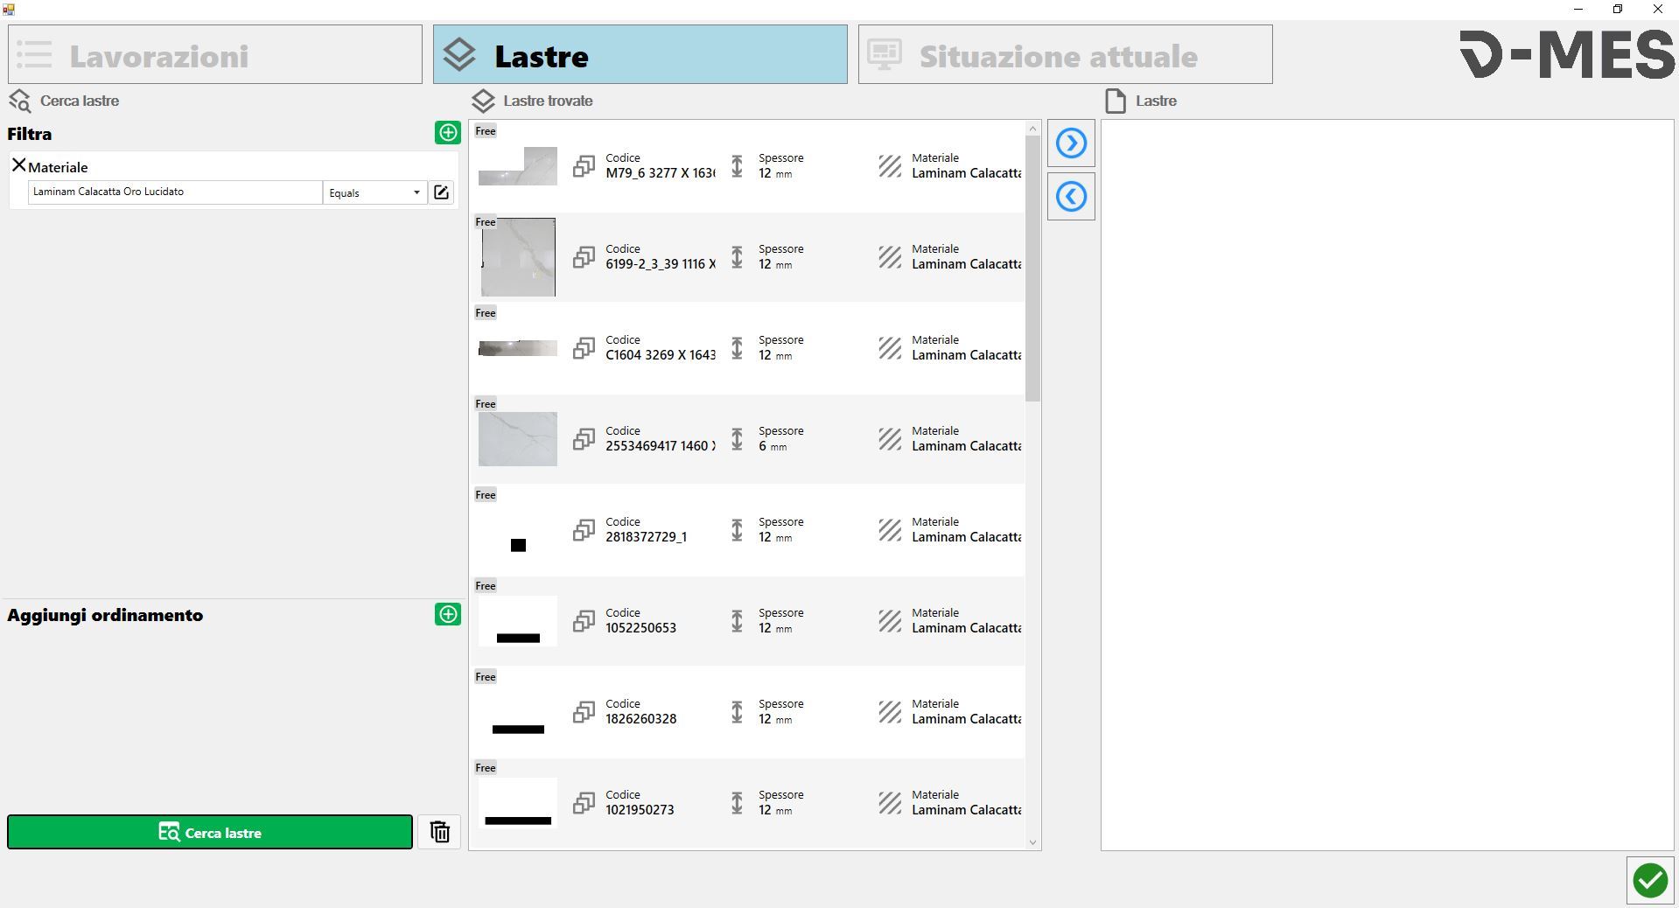
Task: Click the material hatch icon for slab 2818372729_1
Action: [x=890, y=530]
